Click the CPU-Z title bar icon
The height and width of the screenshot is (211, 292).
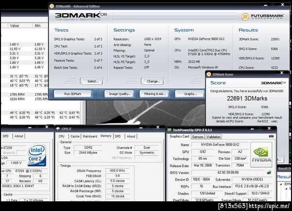pyautogui.click(x=58, y=129)
